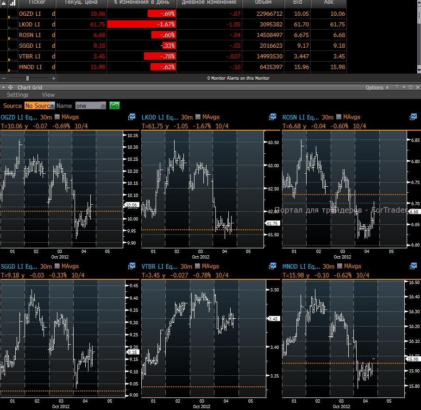Image resolution: width=421 pixels, height=410 pixels.
Task: Open the MNOD LI Eq... chart title
Action: (x=301, y=266)
